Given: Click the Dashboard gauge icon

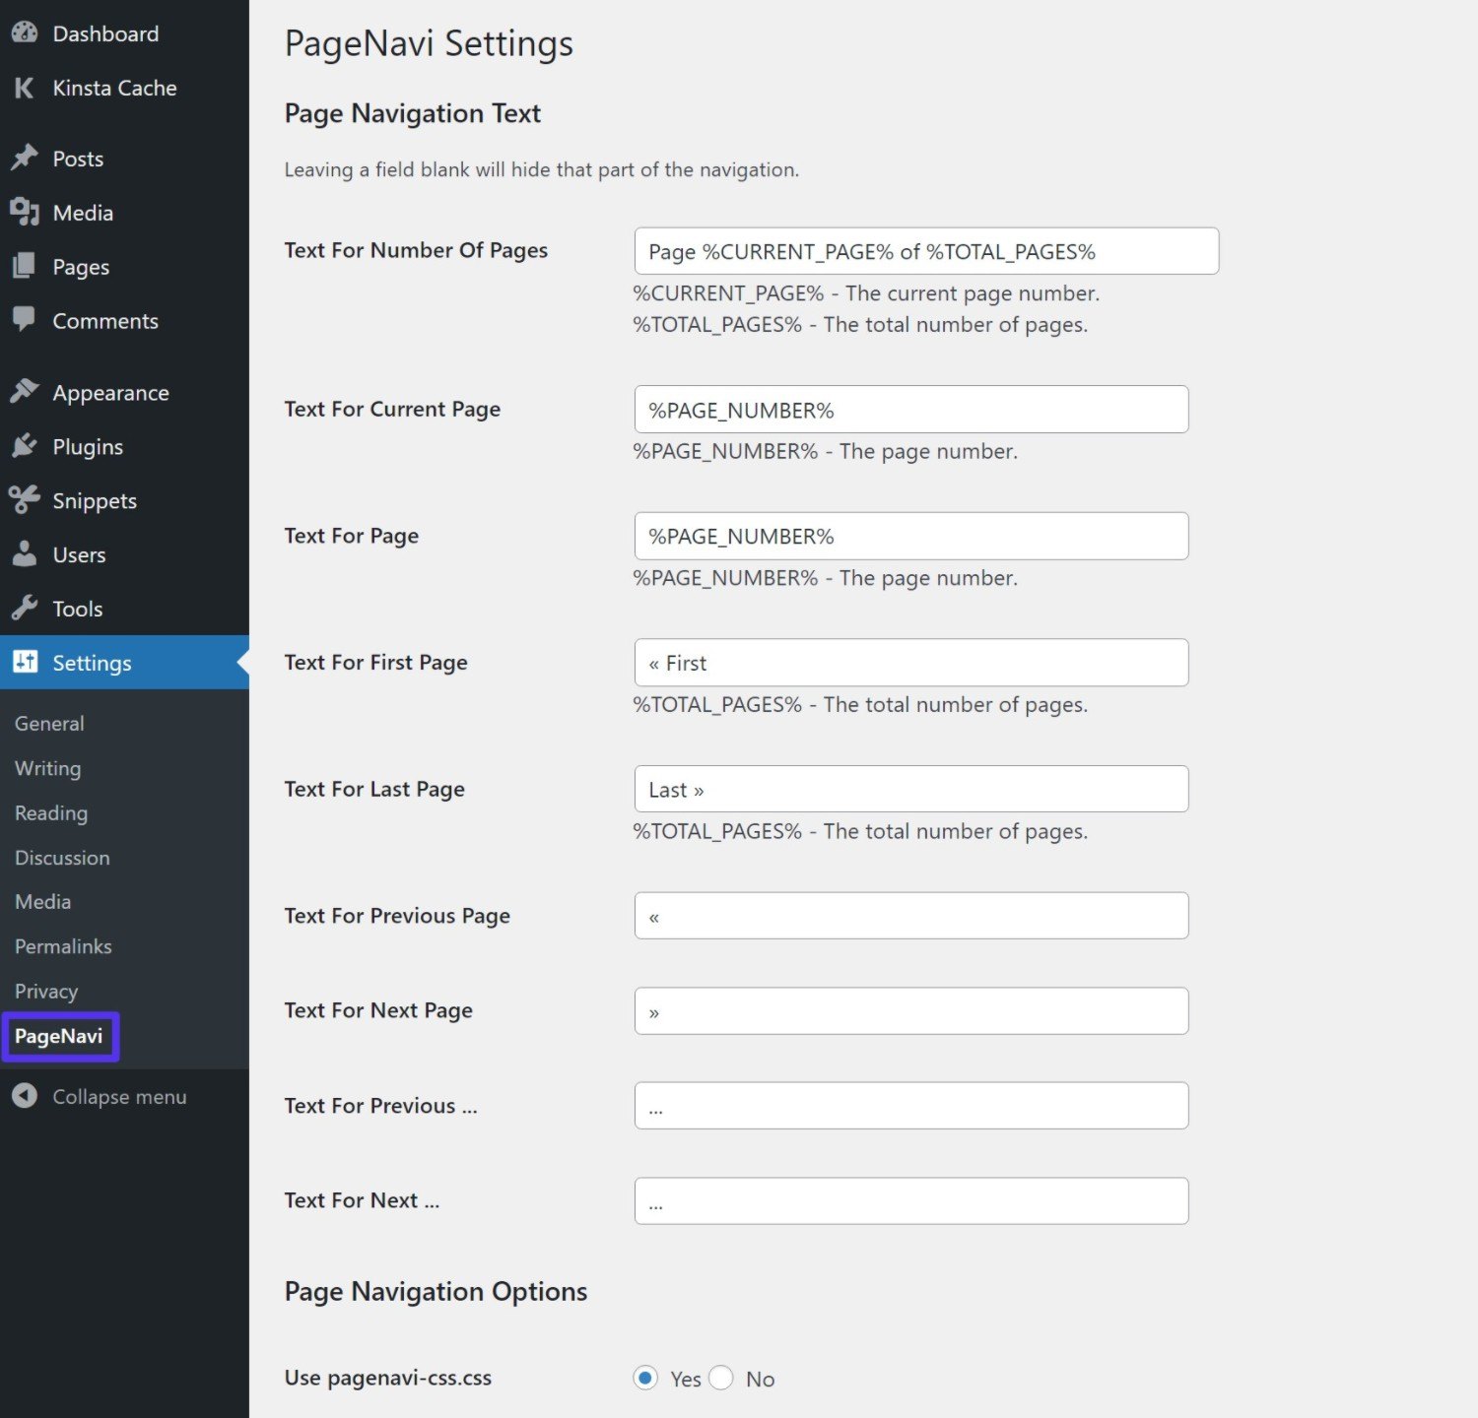Looking at the screenshot, I should 25,33.
